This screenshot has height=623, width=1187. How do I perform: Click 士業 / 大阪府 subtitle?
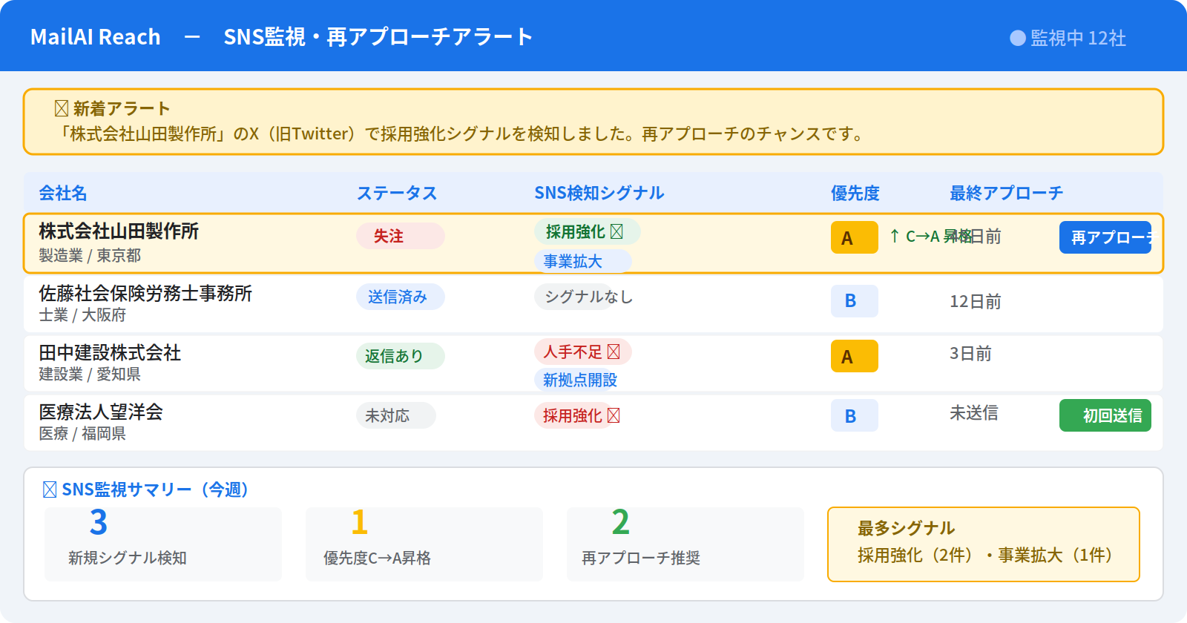point(82,314)
